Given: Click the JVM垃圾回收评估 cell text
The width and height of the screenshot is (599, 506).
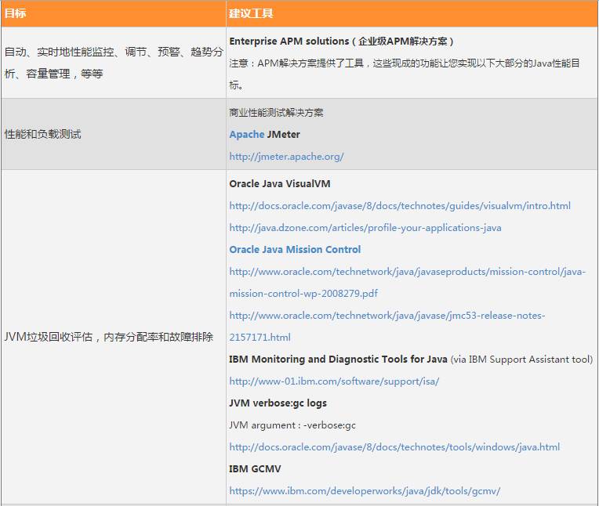Looking at the screenshot, I should [108, 337].
